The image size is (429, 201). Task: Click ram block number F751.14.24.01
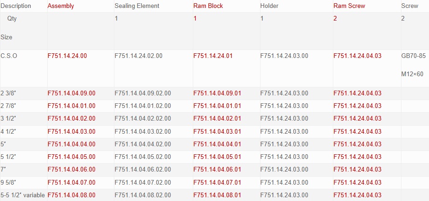coord(213,56)
